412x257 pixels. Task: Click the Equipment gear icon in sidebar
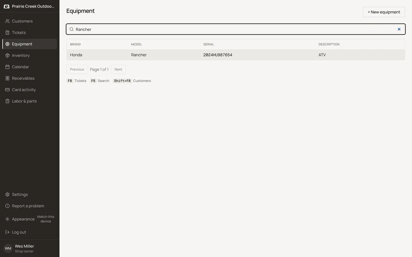tap(7, 44)
